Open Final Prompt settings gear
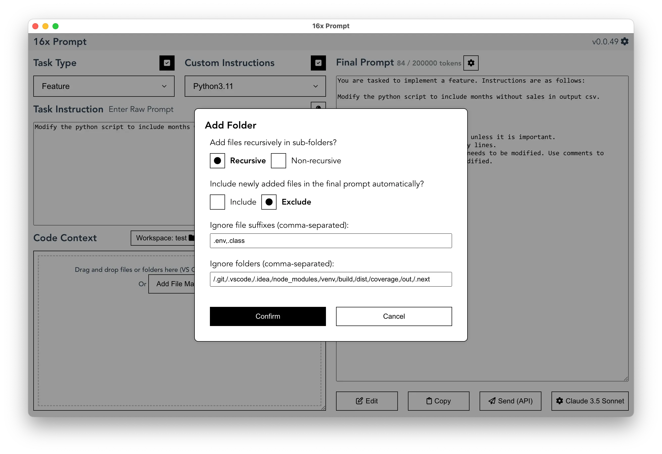Image resolution: width=662 pixels, height=454 pixels. [471, 63]
